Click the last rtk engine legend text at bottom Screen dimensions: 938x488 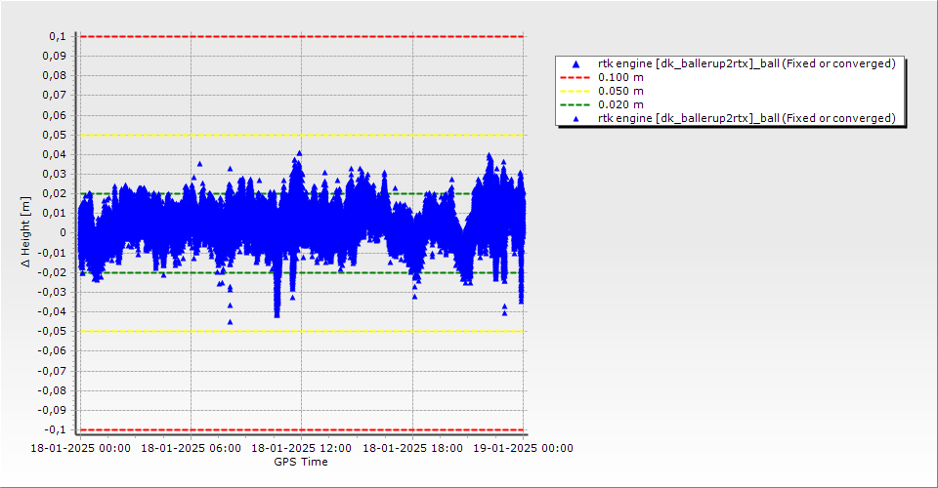pyautogui.click(x=746, y=118)
